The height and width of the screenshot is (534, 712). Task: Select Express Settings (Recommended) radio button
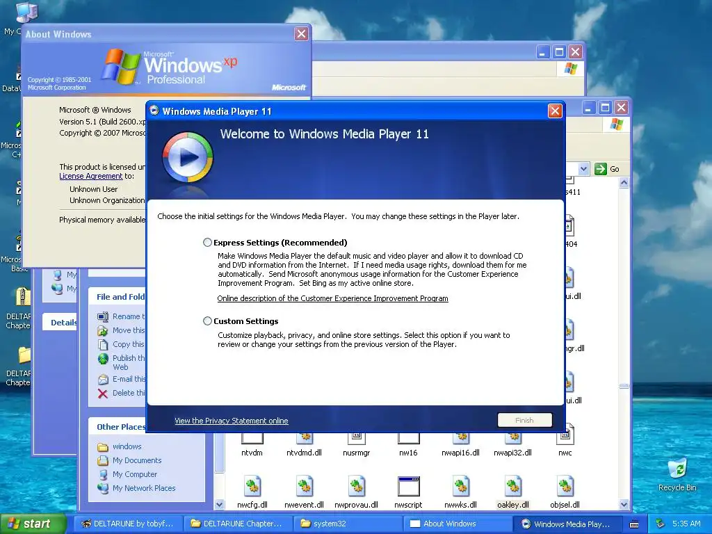tap(207, 243)
